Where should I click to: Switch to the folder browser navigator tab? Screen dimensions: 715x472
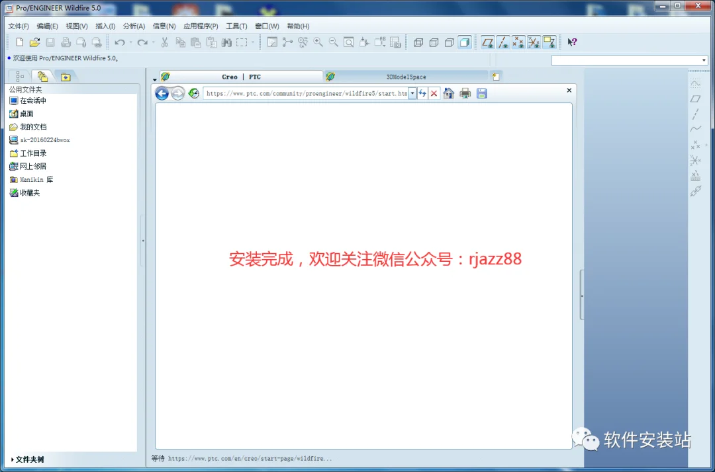click(x=42, y=77)
